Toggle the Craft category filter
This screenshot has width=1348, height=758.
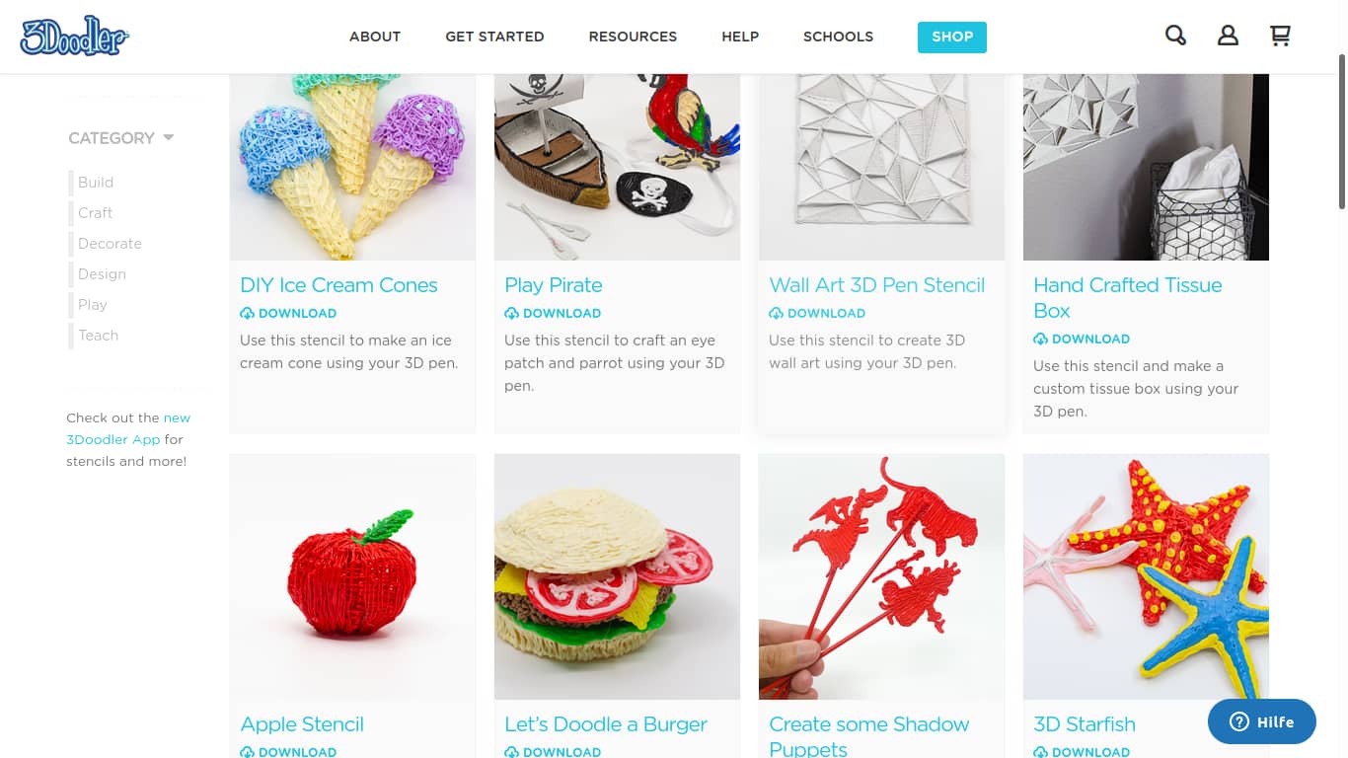click(95, 213)
